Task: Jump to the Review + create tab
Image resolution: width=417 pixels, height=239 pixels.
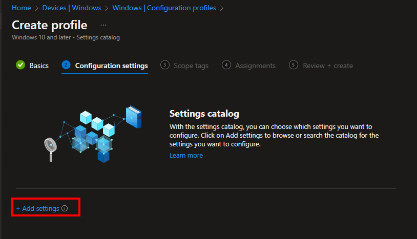Action: click(327, 66)
